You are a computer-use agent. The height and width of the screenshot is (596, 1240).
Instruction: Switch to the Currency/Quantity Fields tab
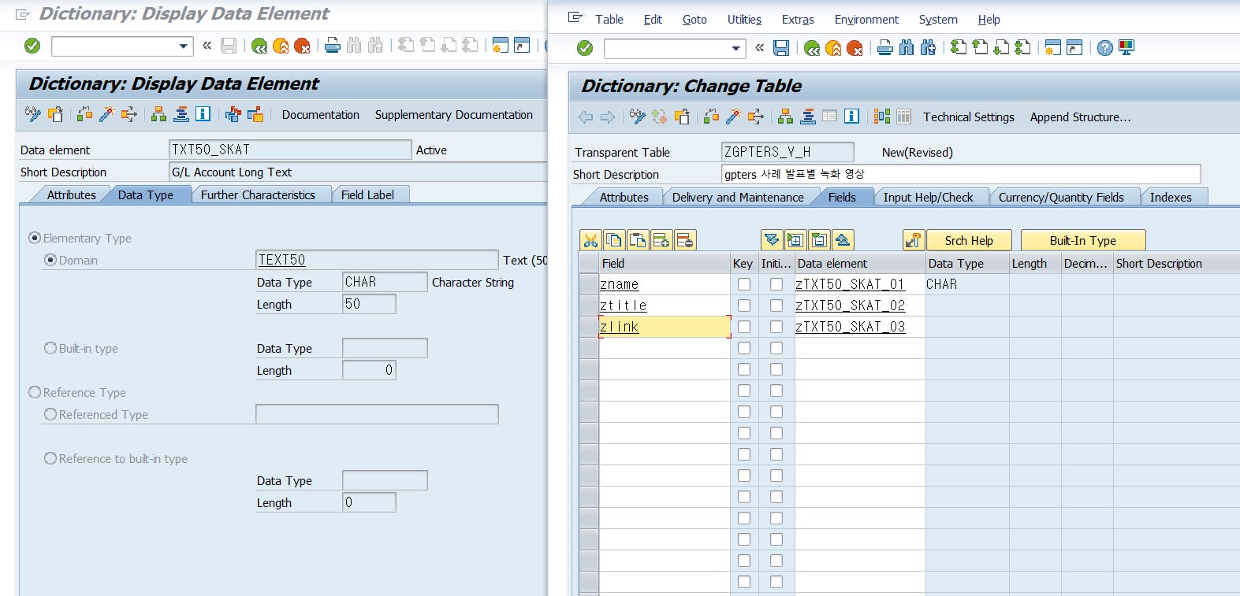point(1060,198)
